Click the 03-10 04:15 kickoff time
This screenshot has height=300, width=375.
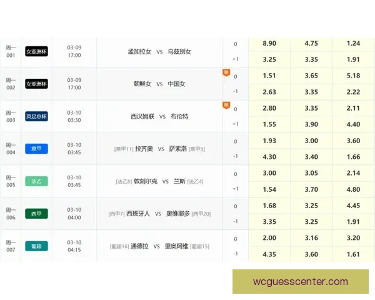pos(74,246)
